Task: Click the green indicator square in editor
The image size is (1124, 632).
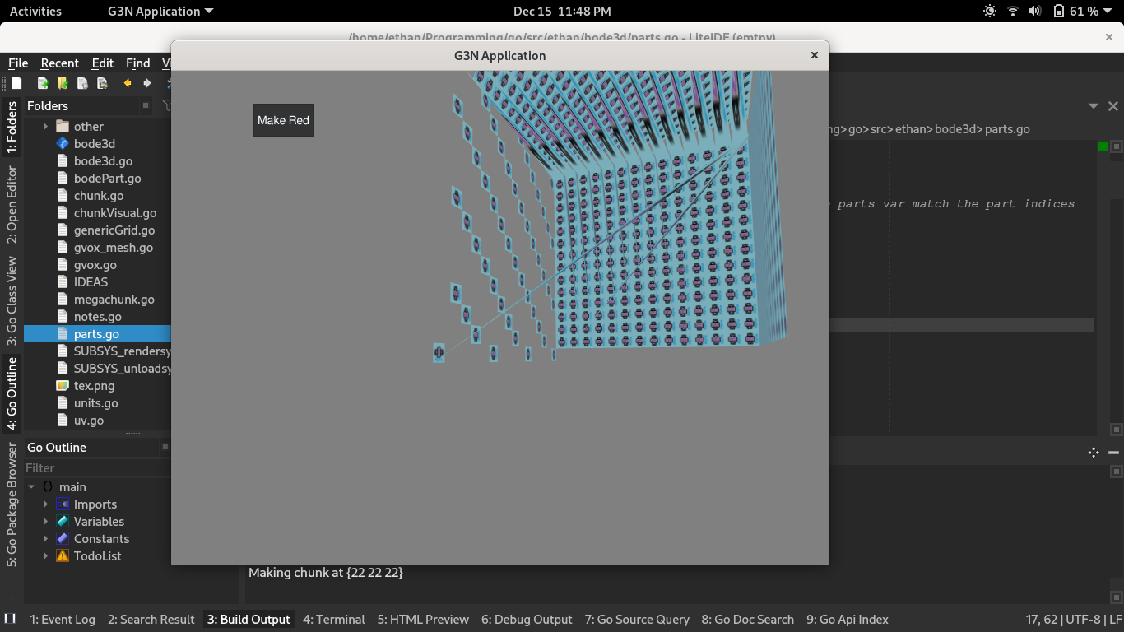Action: (1103, 146)
